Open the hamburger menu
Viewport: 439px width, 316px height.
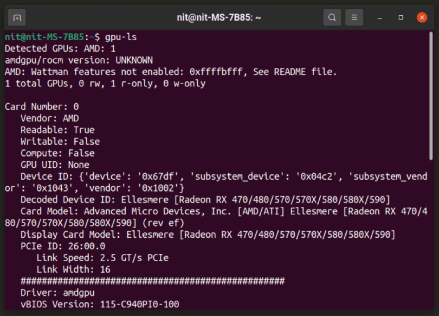(x=354, y=17)
